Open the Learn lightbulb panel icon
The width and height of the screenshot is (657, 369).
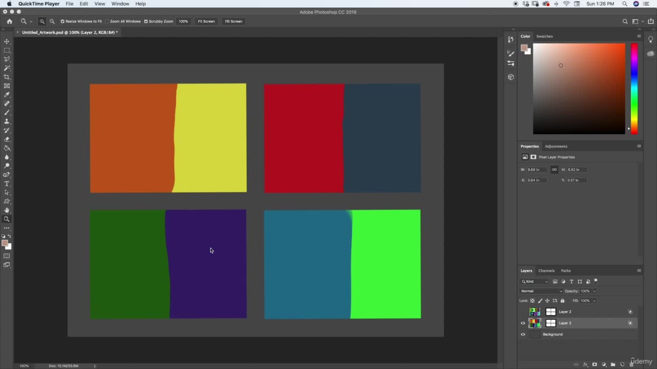point(650,39)
